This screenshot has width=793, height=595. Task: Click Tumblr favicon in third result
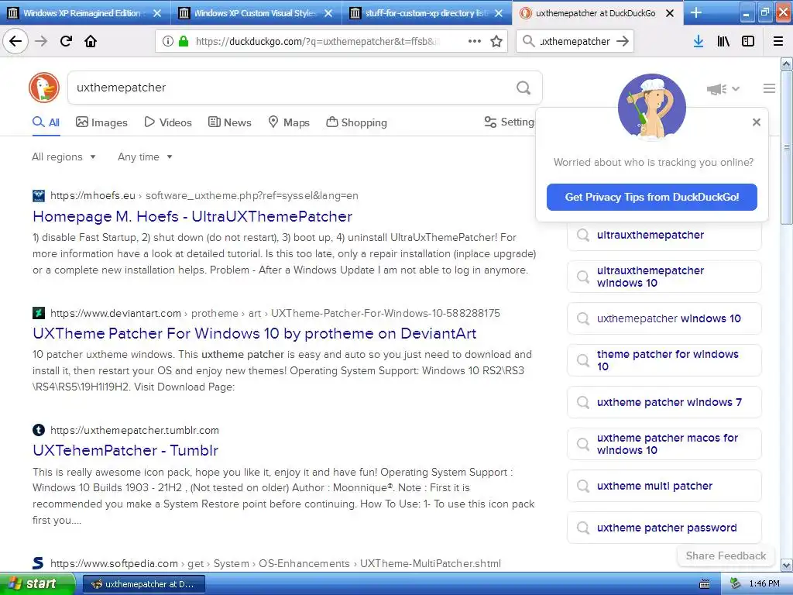(39, 430)
